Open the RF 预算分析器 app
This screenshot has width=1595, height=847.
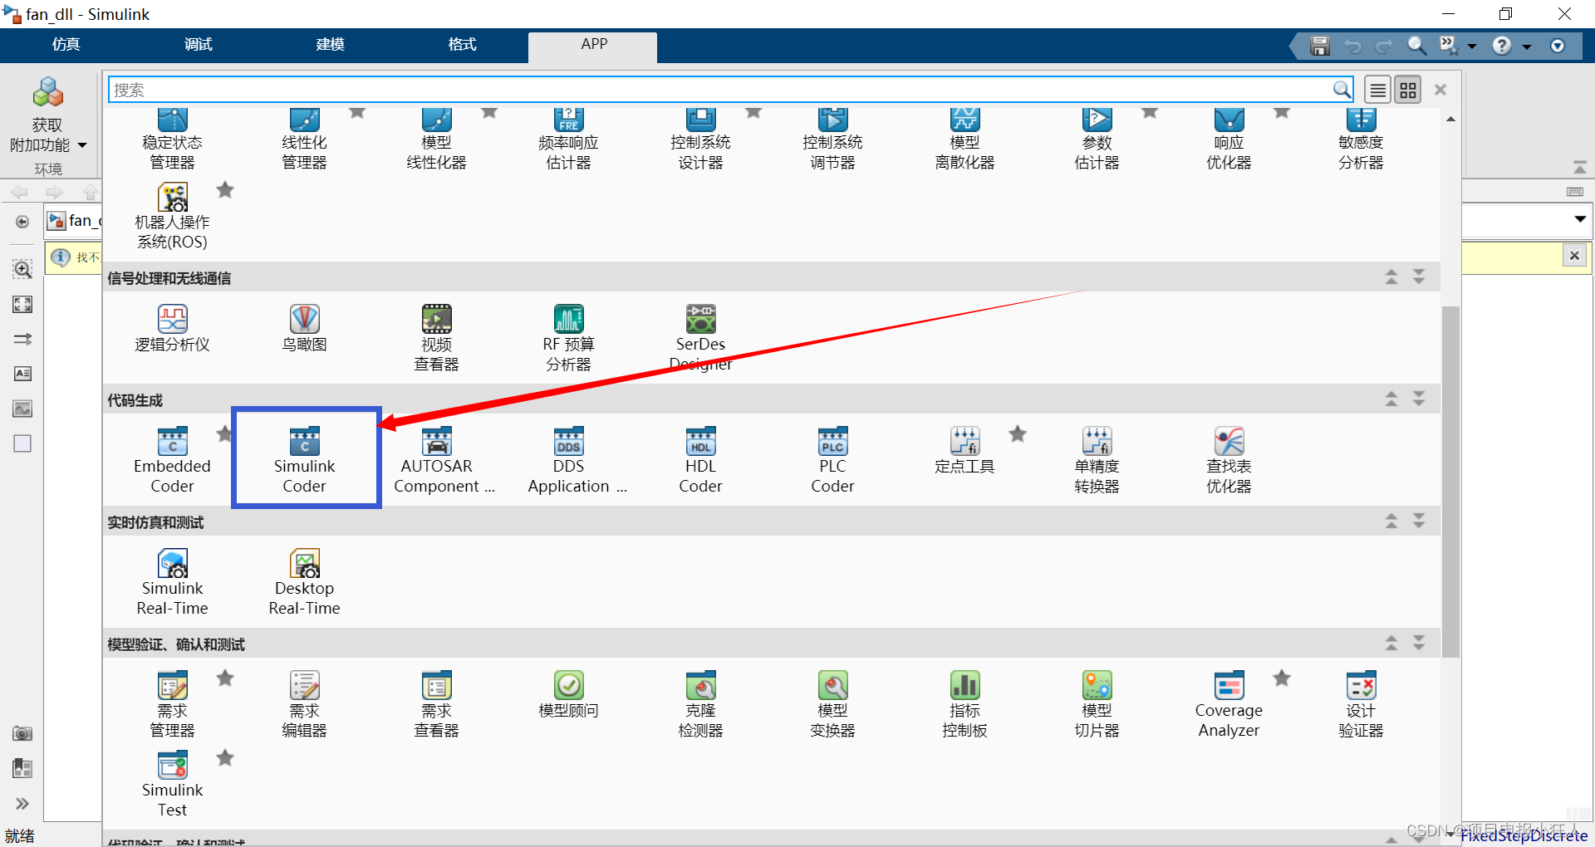click(x=568, y=337)
